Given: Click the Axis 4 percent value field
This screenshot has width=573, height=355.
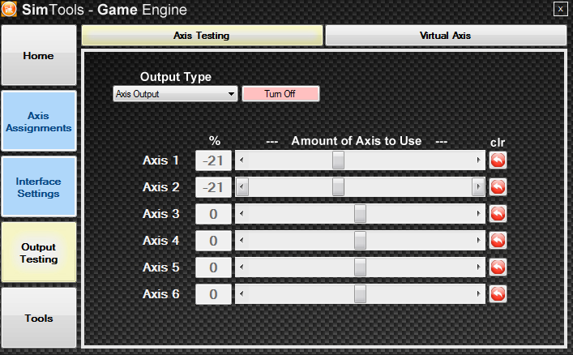Looking at the screenshot, I should (x=213, y=241).
